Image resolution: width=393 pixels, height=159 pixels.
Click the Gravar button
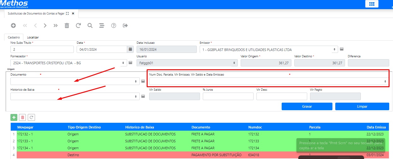pos(307,106)
